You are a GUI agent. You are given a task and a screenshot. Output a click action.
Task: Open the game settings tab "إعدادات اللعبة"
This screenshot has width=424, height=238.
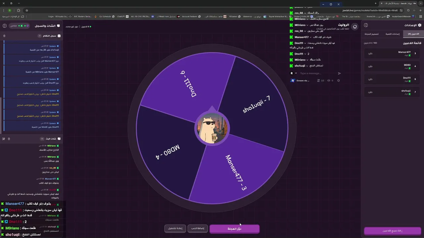(x=393, y=34)
